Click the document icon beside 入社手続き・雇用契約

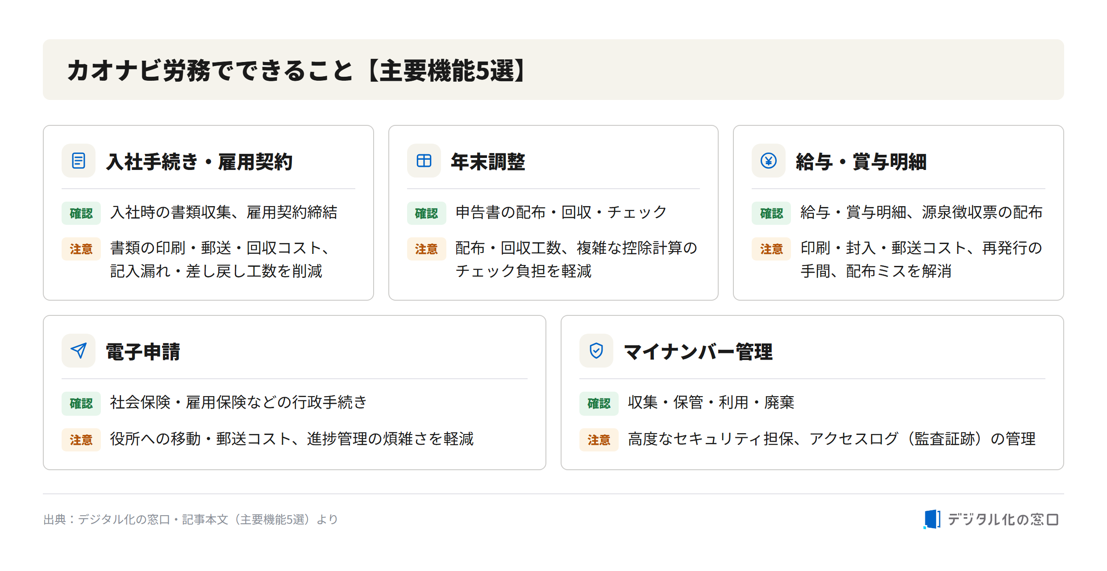click(x=79, y=161)
